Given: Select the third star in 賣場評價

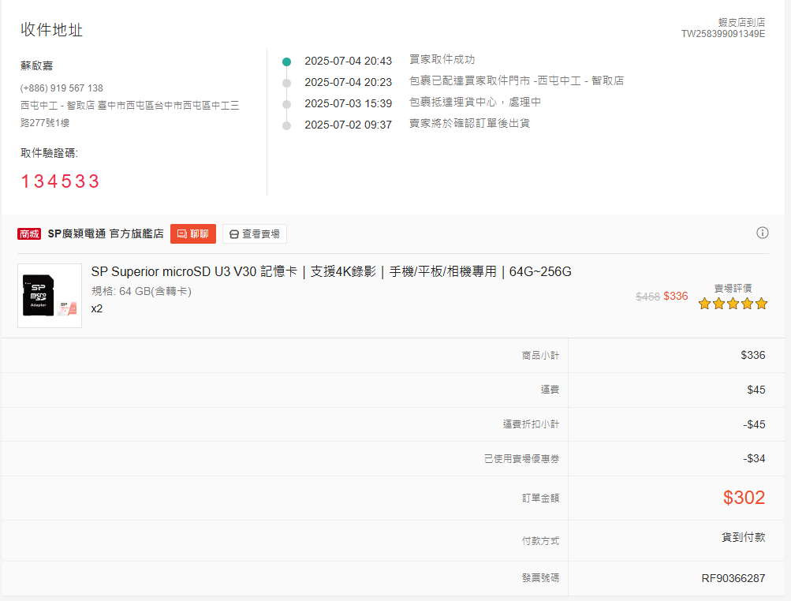Looking at the screenshot, I should 733,304.
